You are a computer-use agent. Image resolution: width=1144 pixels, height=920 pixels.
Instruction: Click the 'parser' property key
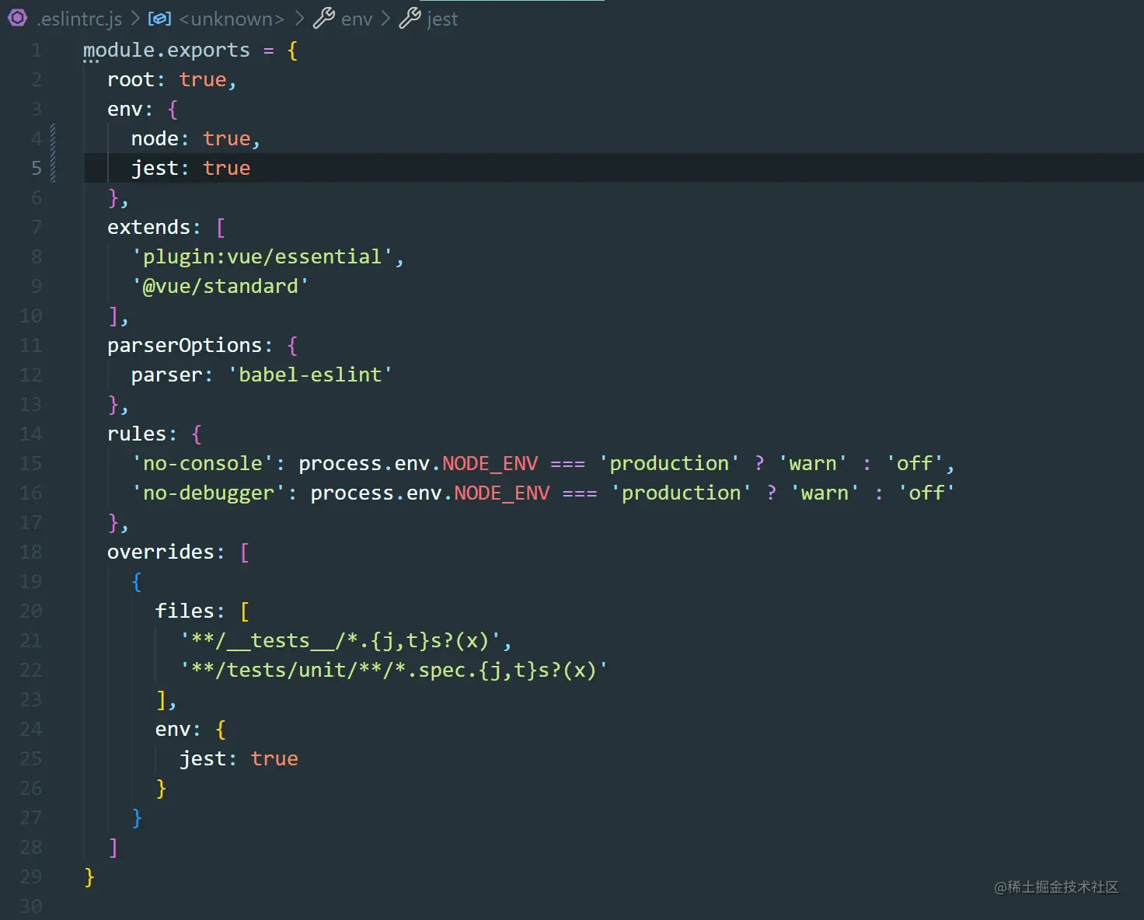166,375
